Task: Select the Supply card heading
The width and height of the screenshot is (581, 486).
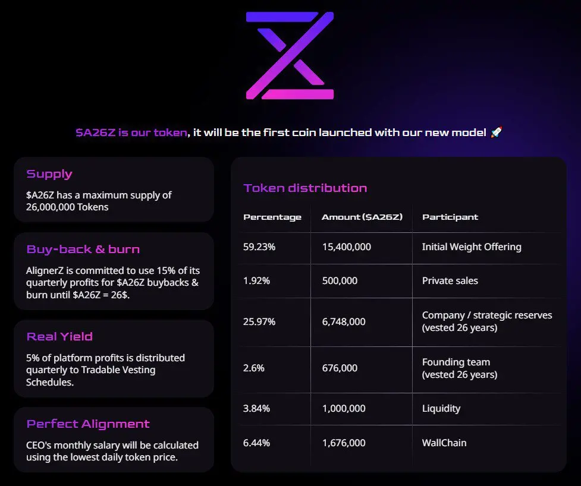Action: [x=49, y=174]
